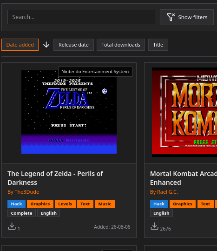Click the Complete status tag
Viewport: 217px width, 251px height.
21,213
